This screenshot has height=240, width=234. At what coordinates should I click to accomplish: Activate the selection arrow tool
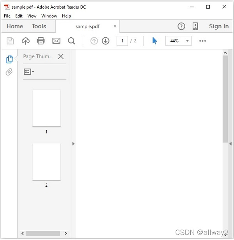point(154,41)
